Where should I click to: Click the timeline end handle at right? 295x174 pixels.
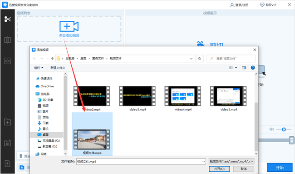click(x=292, y=140)
